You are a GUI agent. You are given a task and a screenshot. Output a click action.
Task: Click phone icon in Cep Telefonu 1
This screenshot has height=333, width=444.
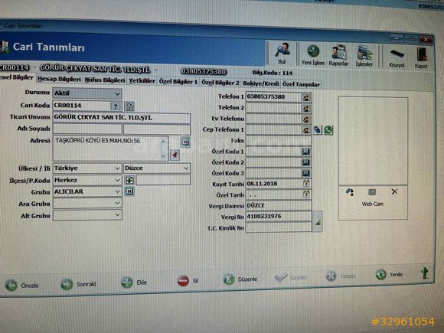pyautogui.click(x=306, y=130)
